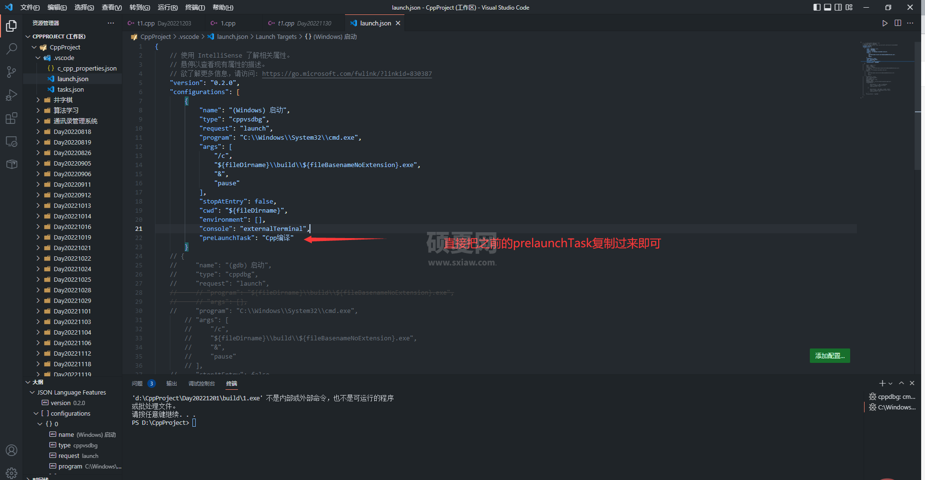Select the Day20221106 folder
Image resolution: width=925 pixels, height=480 pixels.
click(72, 343)
